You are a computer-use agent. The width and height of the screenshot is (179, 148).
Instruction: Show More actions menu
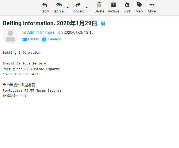[151, 7]
